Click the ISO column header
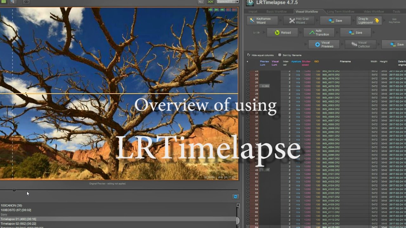 click(x=317, y=61)
